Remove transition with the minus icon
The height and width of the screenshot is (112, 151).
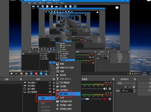130,87
